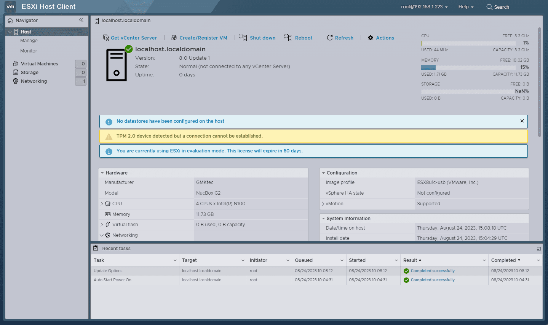548x325 pixels.
Task: Click the Create/Register VM icon
Action: click(173, 37)
